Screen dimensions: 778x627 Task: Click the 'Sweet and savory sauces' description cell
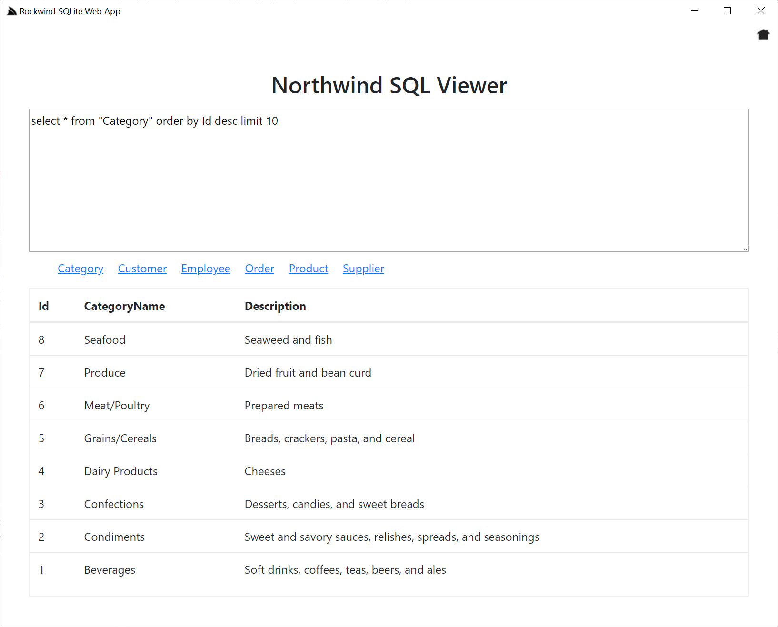click(392, 537)
